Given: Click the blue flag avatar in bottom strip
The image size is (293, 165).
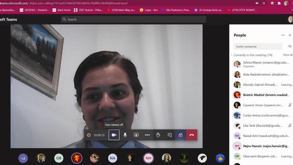Looking at the screenshot, I should pyautogui.click(x=220, y=158).
